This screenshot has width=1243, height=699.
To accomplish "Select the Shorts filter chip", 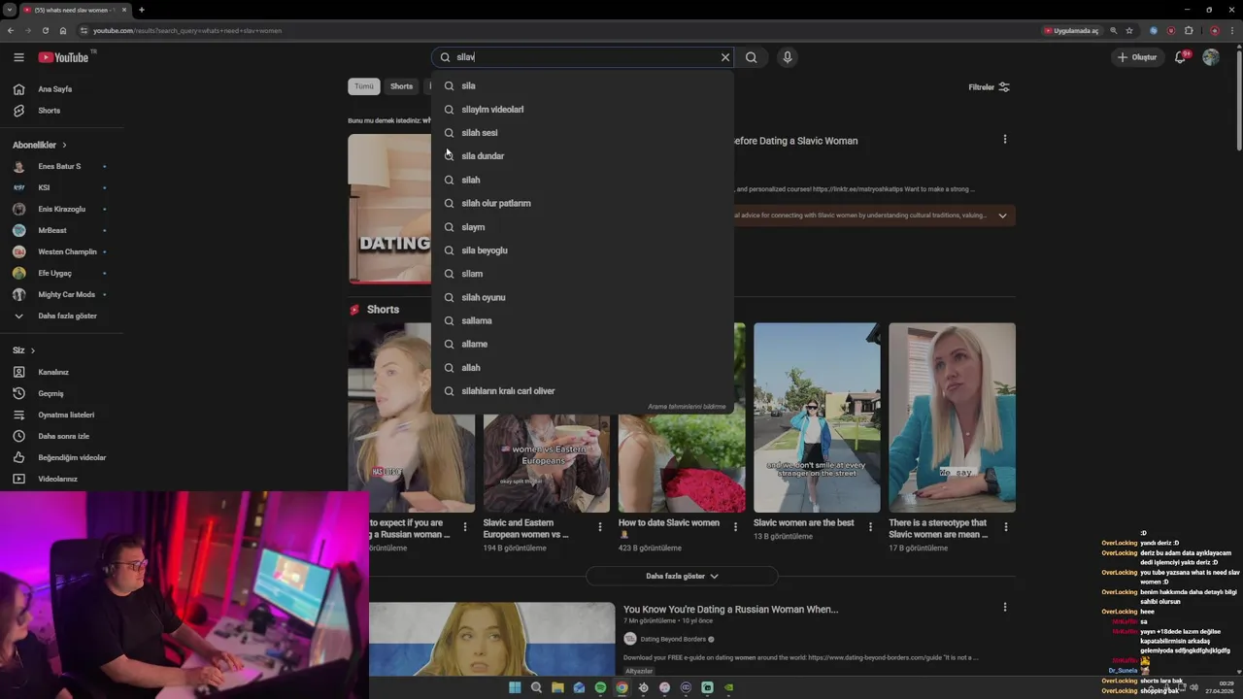I will click(401, 86).
